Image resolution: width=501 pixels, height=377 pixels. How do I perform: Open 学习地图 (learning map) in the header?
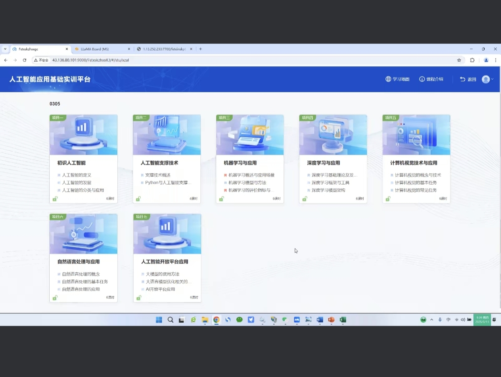(397, 79)
